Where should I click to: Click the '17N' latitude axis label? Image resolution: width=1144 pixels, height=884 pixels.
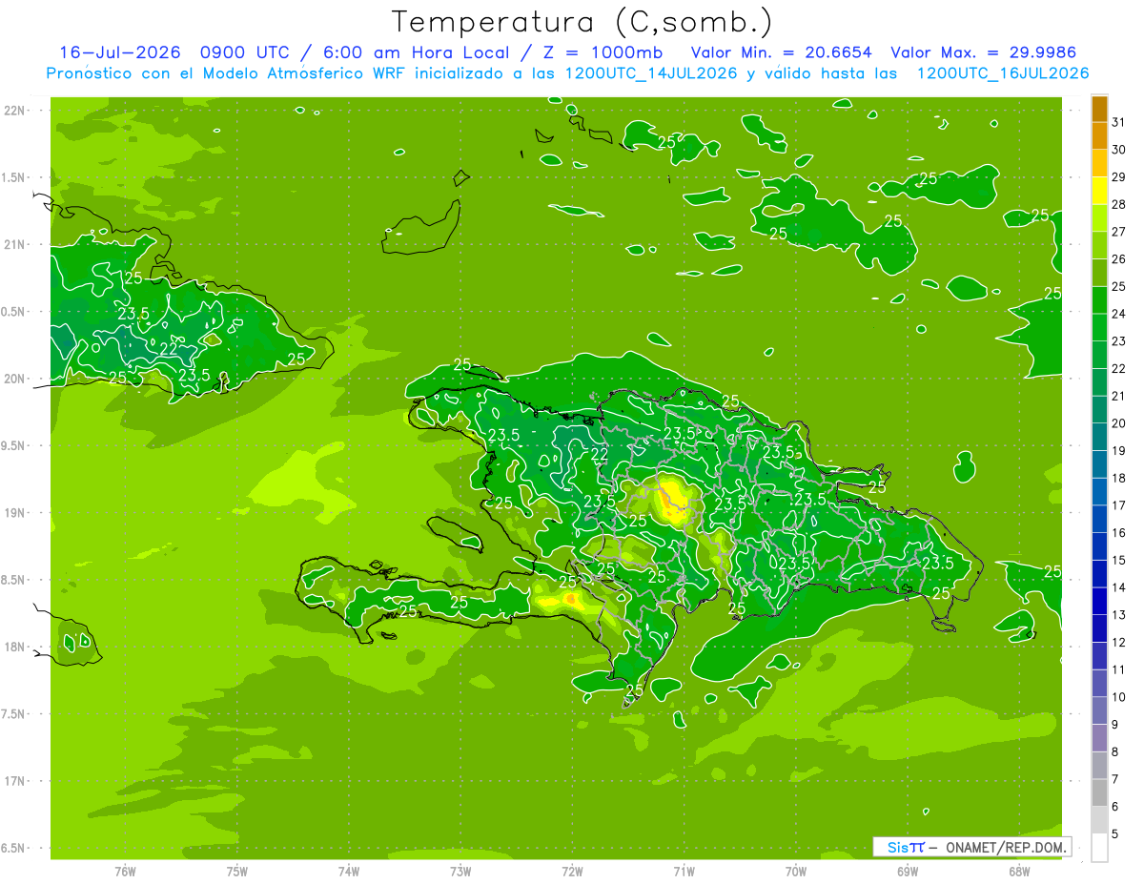[x=15, y=781]
